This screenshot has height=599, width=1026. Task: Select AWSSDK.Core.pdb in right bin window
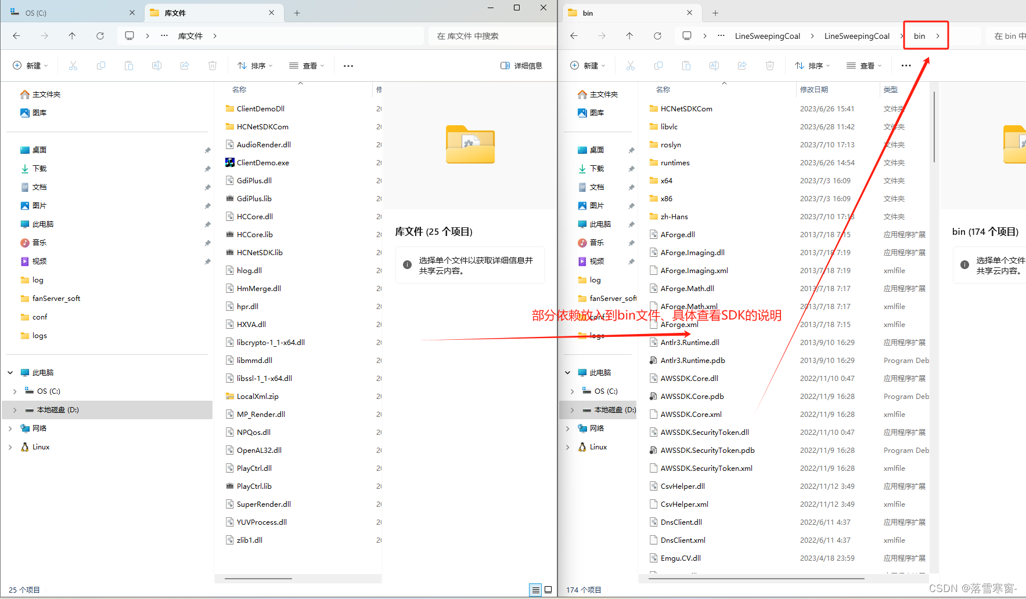point(692,397)
